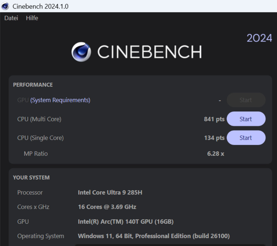Click the Windows 11 operating system value
Viewport: 277px width, 246px height.
coord(154,236)
